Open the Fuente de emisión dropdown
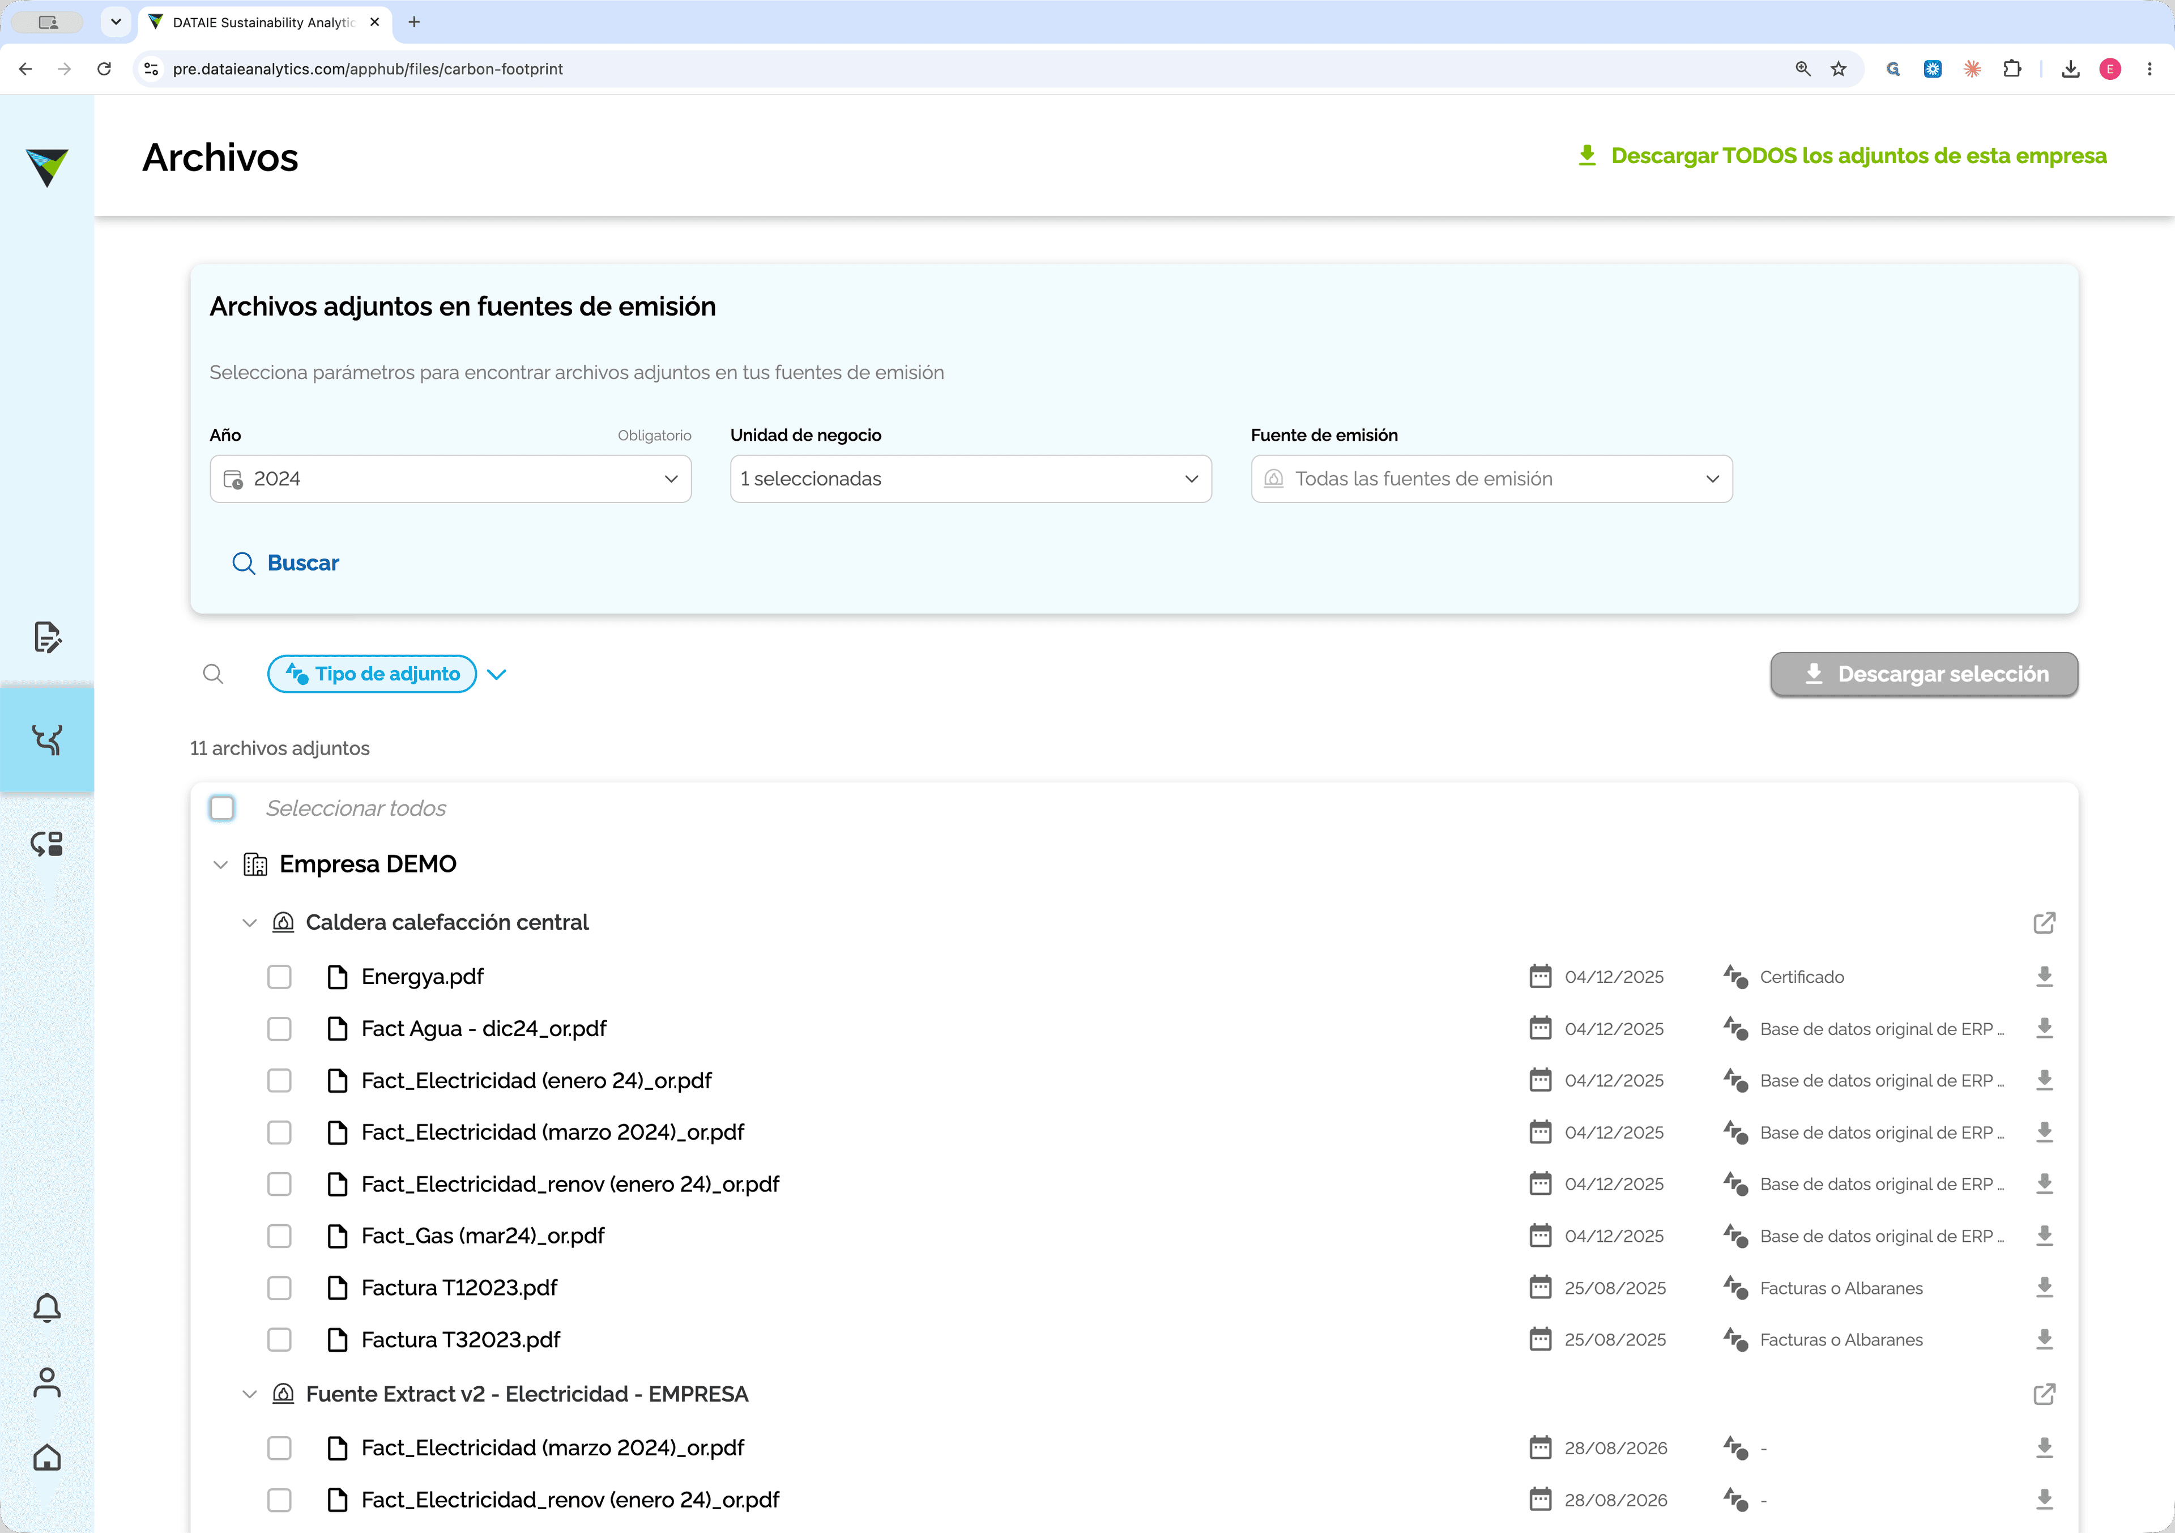Image resolution: width=2175 pixels, height=1533 pixels. [x=1492, y=479]
